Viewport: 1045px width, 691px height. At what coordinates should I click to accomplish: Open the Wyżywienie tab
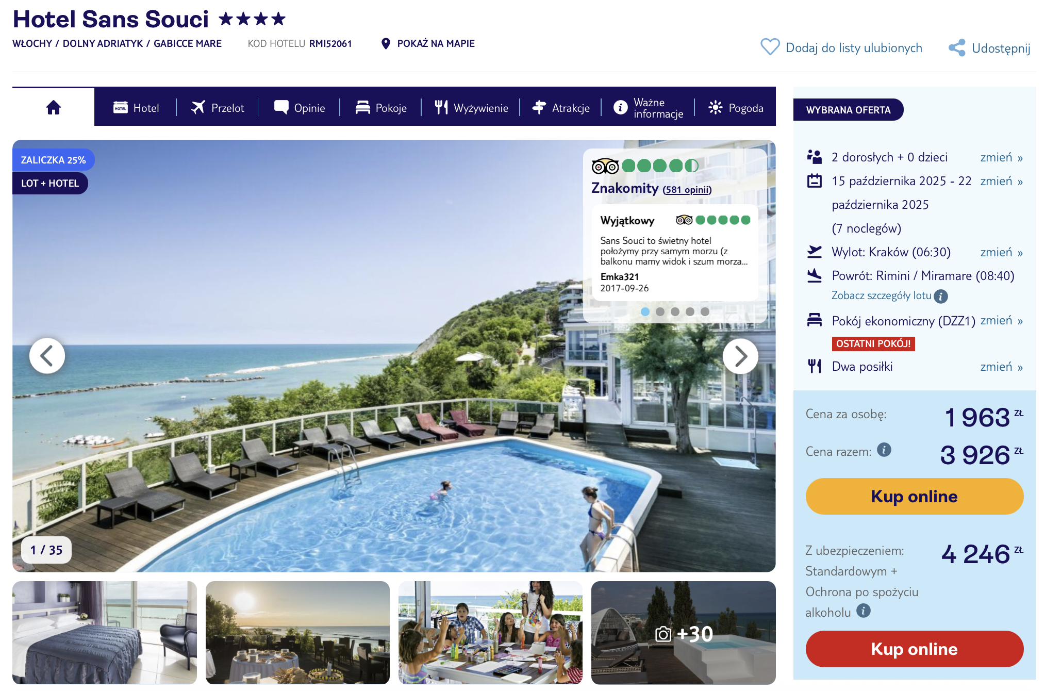(471, 108)
